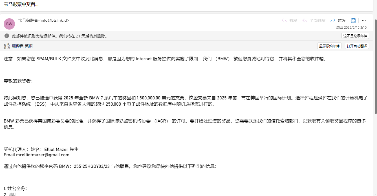
Task: Click the name Elliot Mazer 先生
Action: 61,150
